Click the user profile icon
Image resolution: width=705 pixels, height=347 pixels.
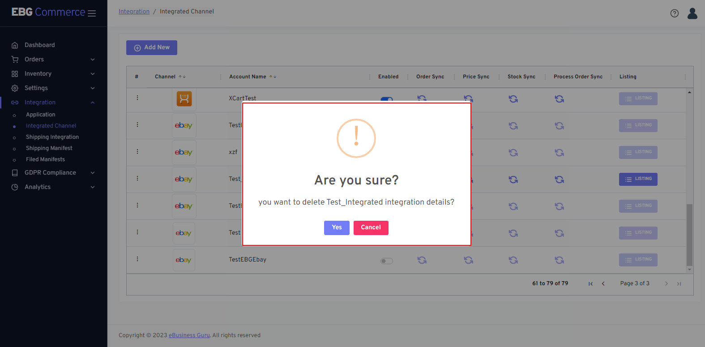pos(692,13)
